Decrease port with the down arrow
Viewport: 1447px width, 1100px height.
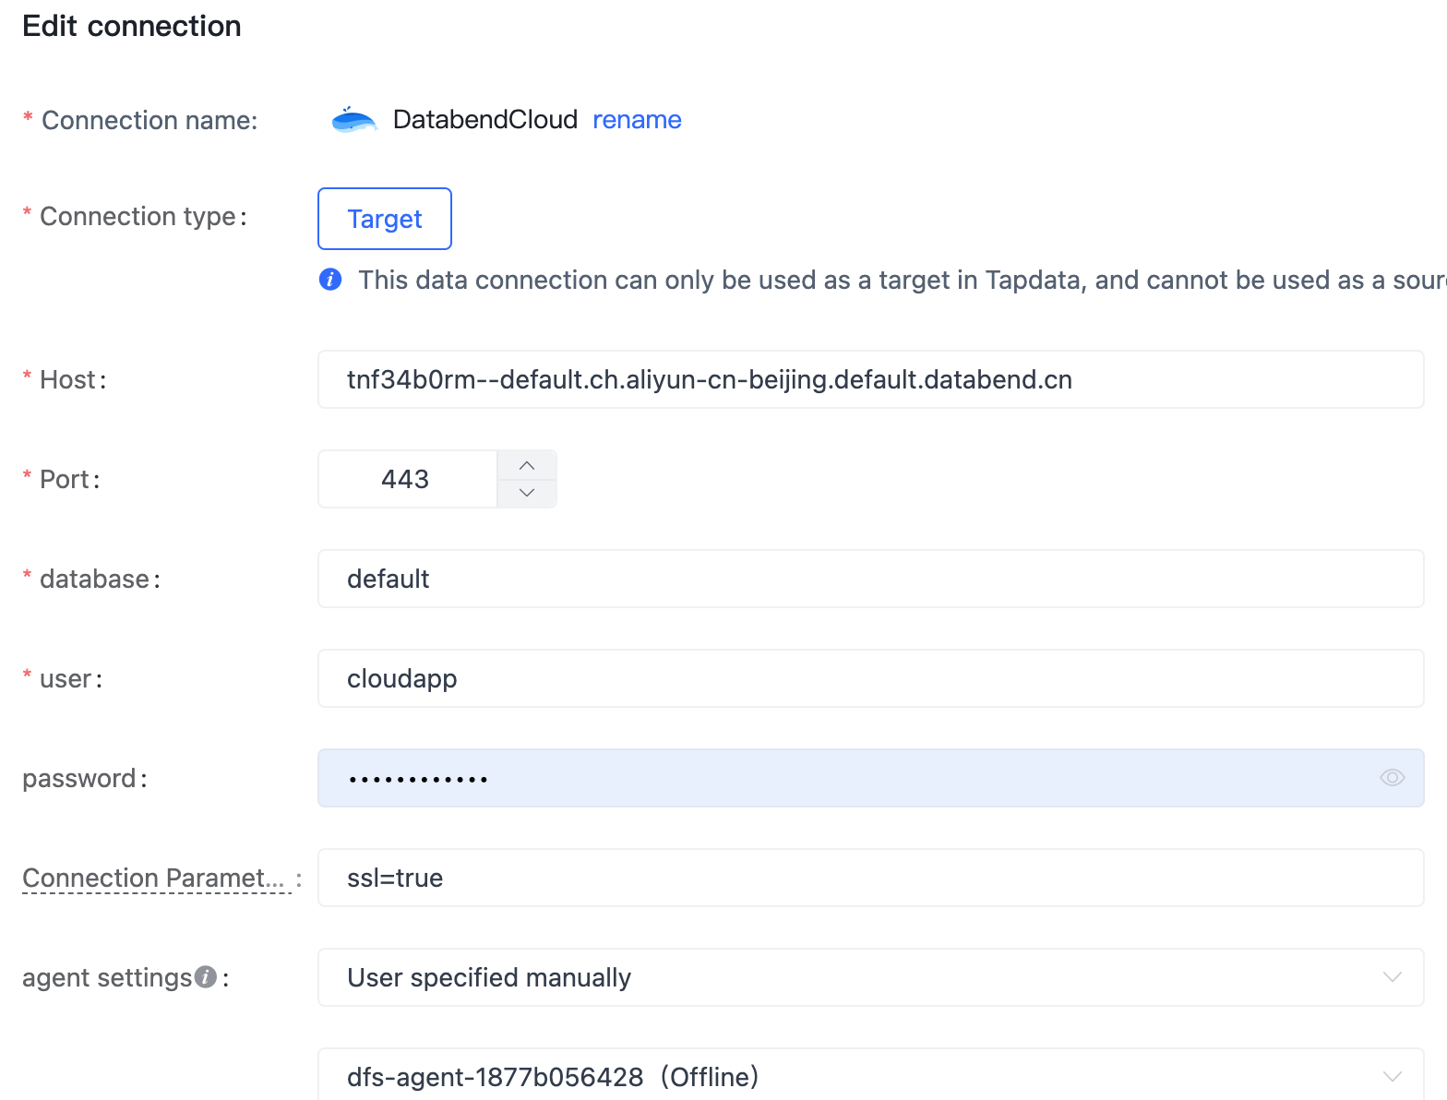(527, 494)
